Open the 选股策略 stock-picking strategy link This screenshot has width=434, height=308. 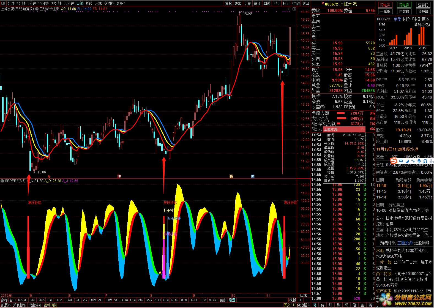(x=422, y=243)
